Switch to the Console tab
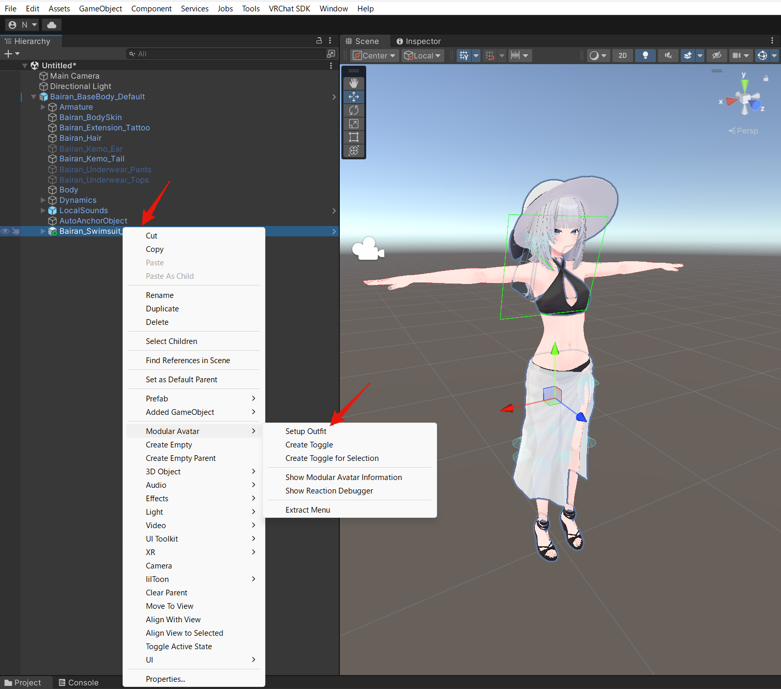The width and height of the screenshot is (781, 689). click(78, 683)
